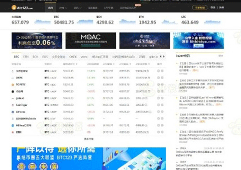Click the left arrow of the exchange tab scroller
The width and height of the screenshot is (241, 170).
[161, 57]
